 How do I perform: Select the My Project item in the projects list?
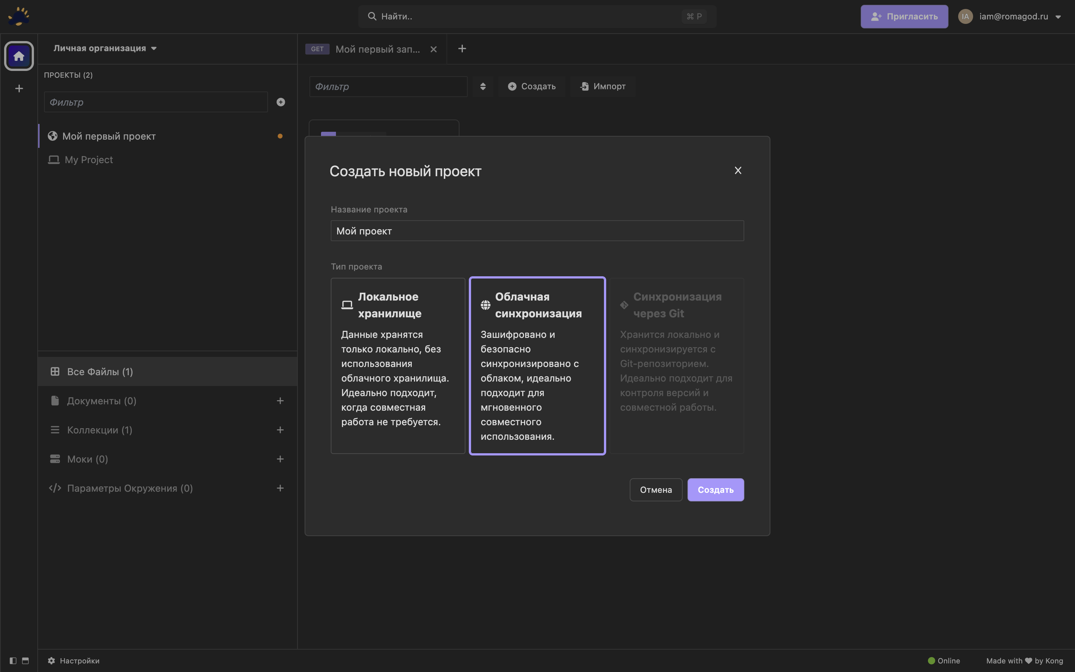(x=89, y=159)
